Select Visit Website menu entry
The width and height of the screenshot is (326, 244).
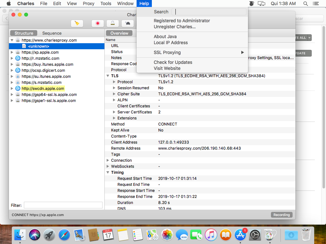[x=192, y=68]
